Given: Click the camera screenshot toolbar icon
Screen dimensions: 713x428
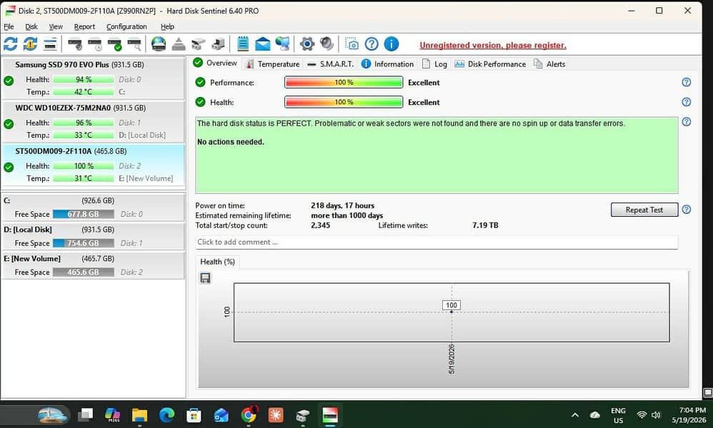Looking at the screenshot, I should (x=351, y=44).
